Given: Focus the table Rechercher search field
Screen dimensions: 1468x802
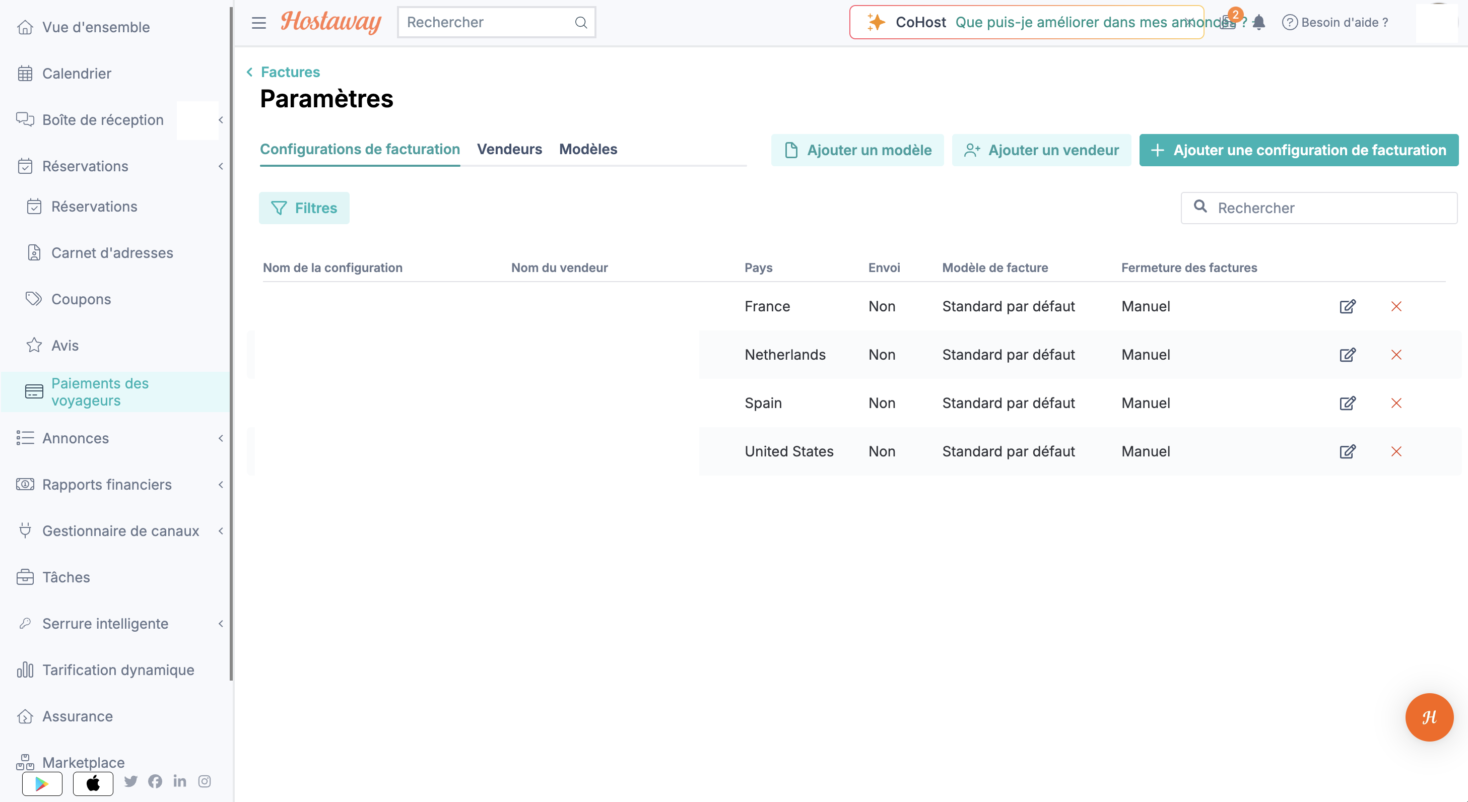Looking at the screenshot, I should click(x=1319, y=208).
